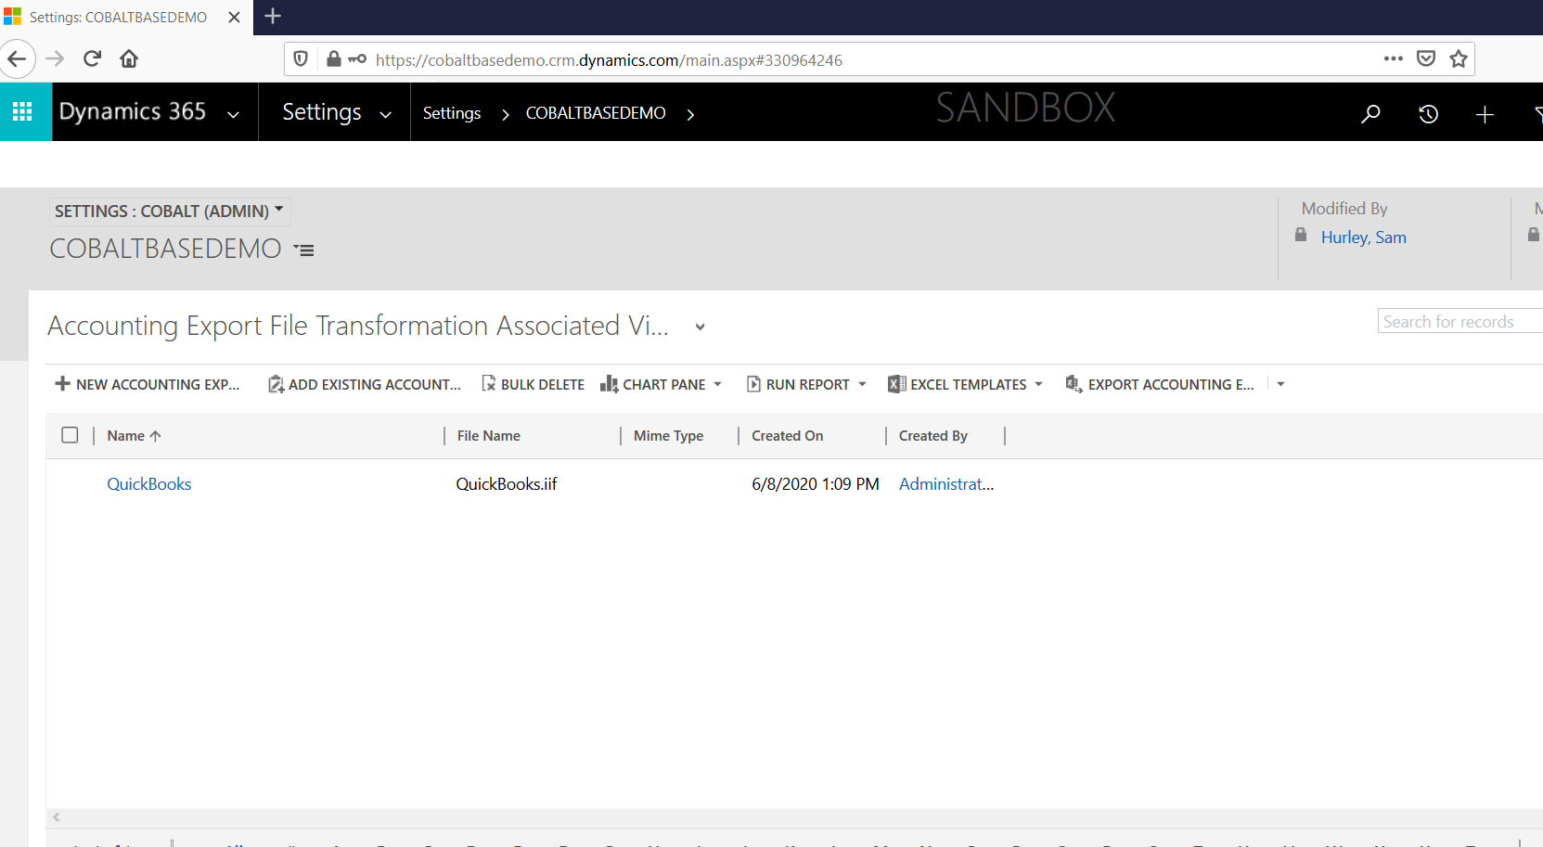Click in Search for records field
This screenshot has height=847, width=1543.
(x=1459, y=321)
